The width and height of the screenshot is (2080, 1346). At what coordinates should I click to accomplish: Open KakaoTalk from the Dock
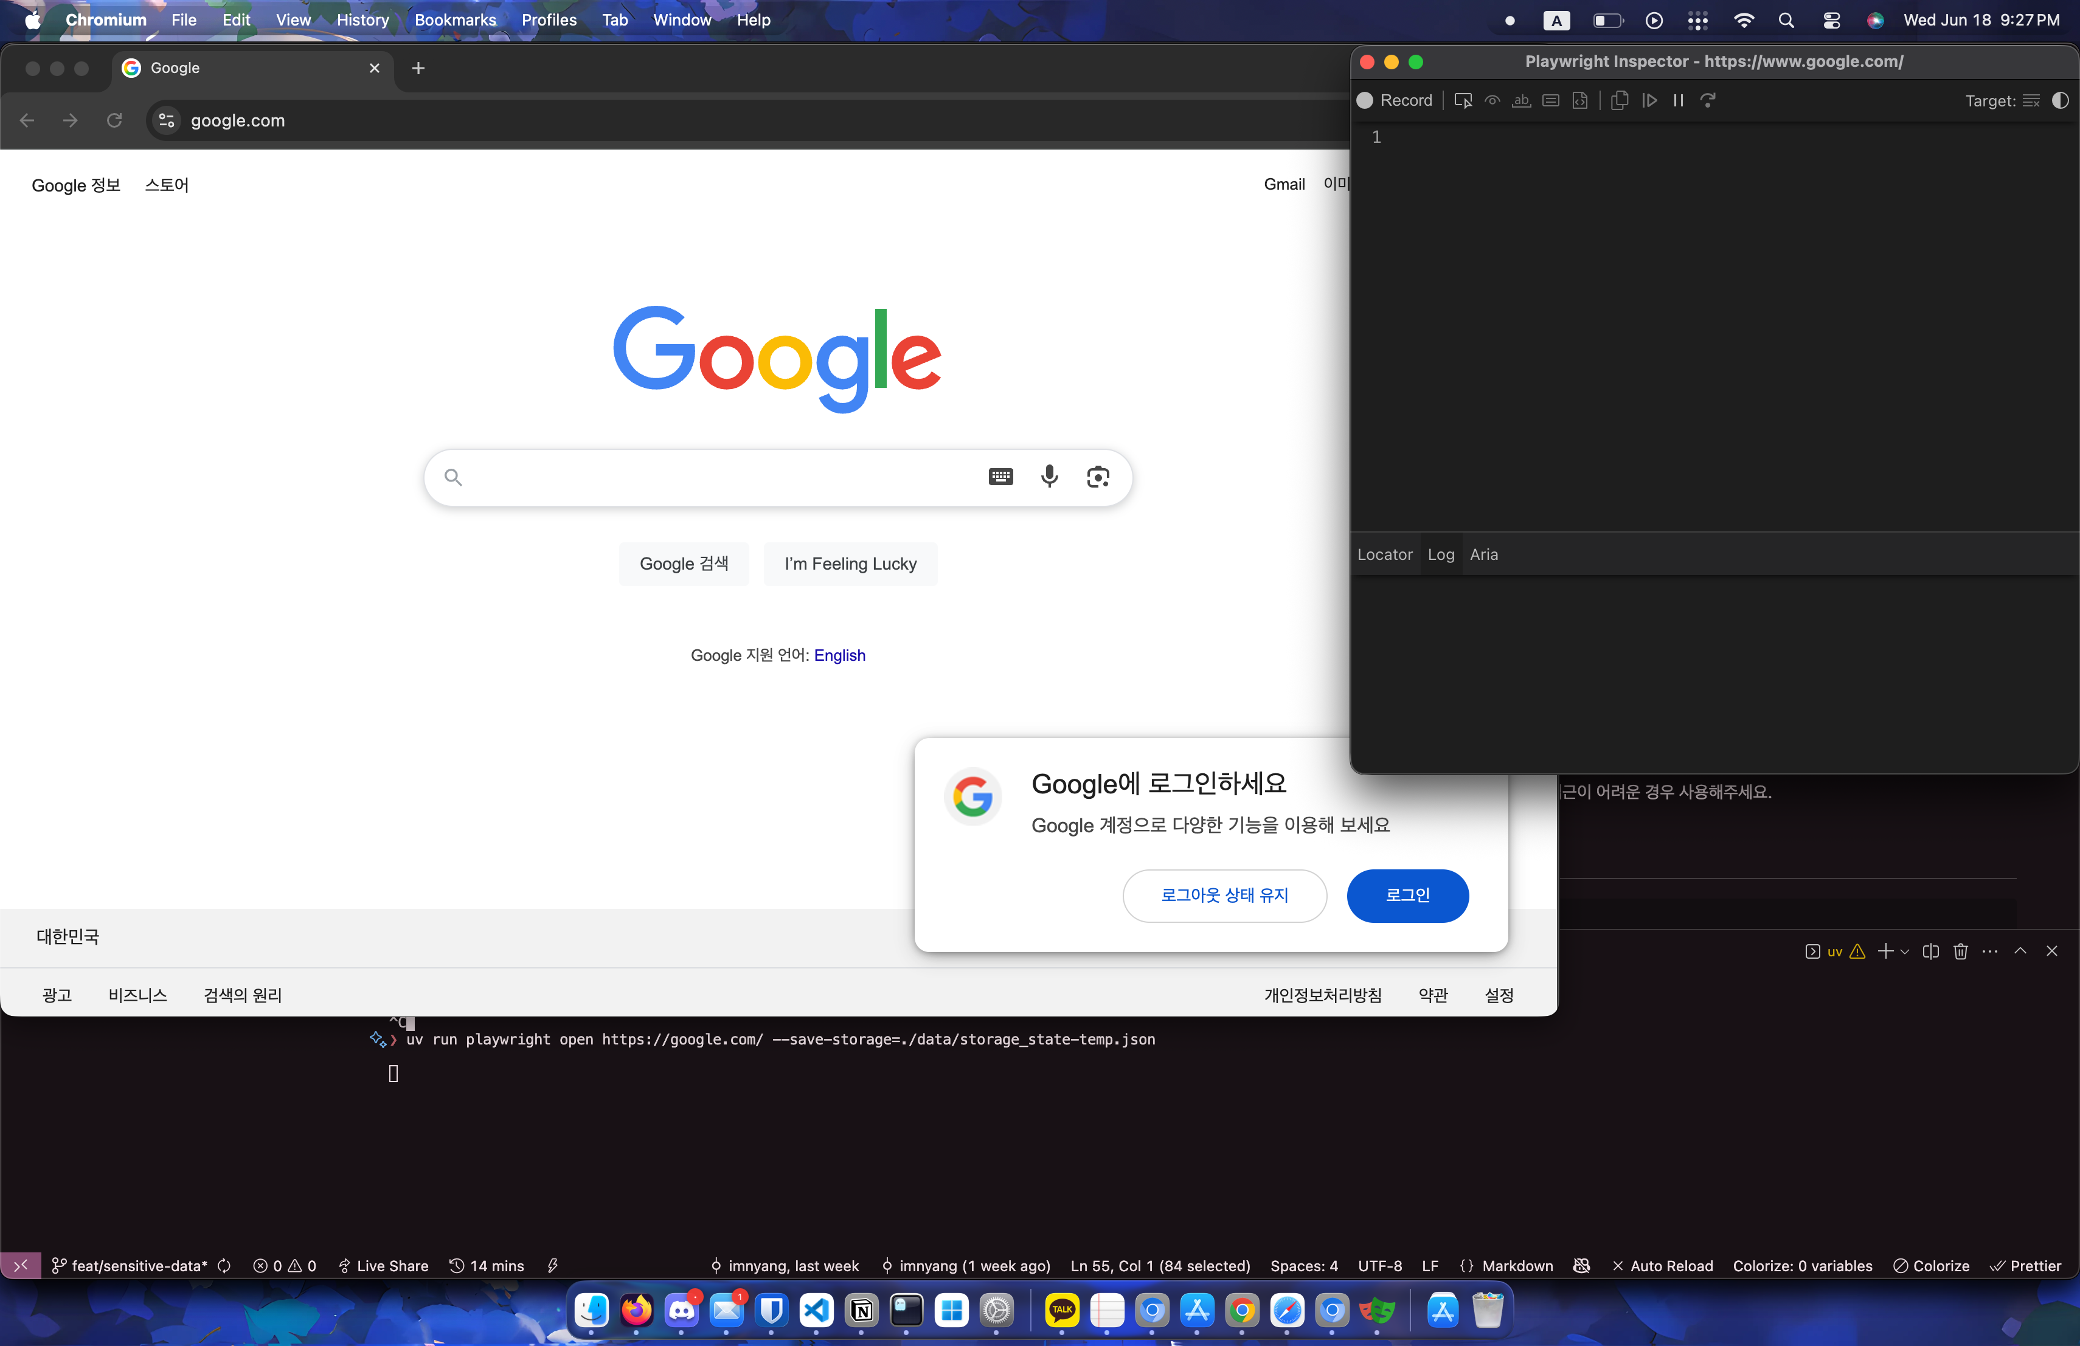(x=1062, y=1310)
